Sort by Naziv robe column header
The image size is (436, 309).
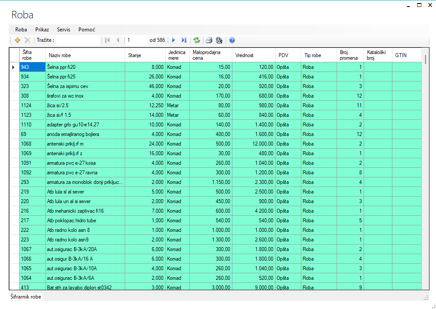pyautogui.click(x=85, y=55)
